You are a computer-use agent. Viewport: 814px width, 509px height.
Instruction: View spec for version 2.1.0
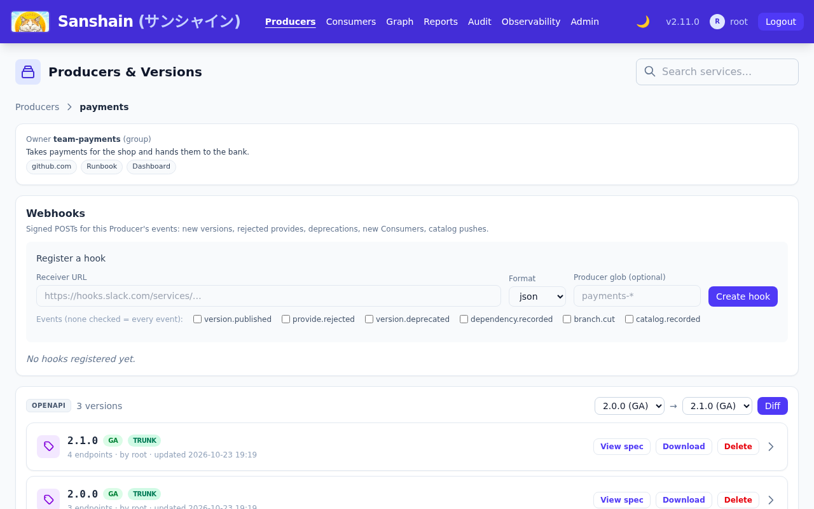tap(622, 447)
